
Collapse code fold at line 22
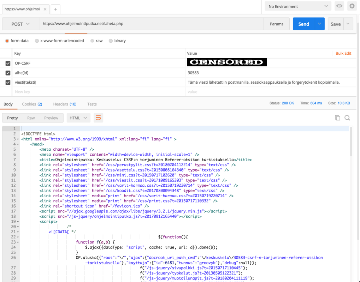tap(18, 237)
